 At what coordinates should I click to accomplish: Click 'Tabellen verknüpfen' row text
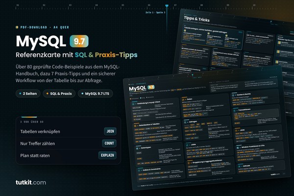point(40,131)
